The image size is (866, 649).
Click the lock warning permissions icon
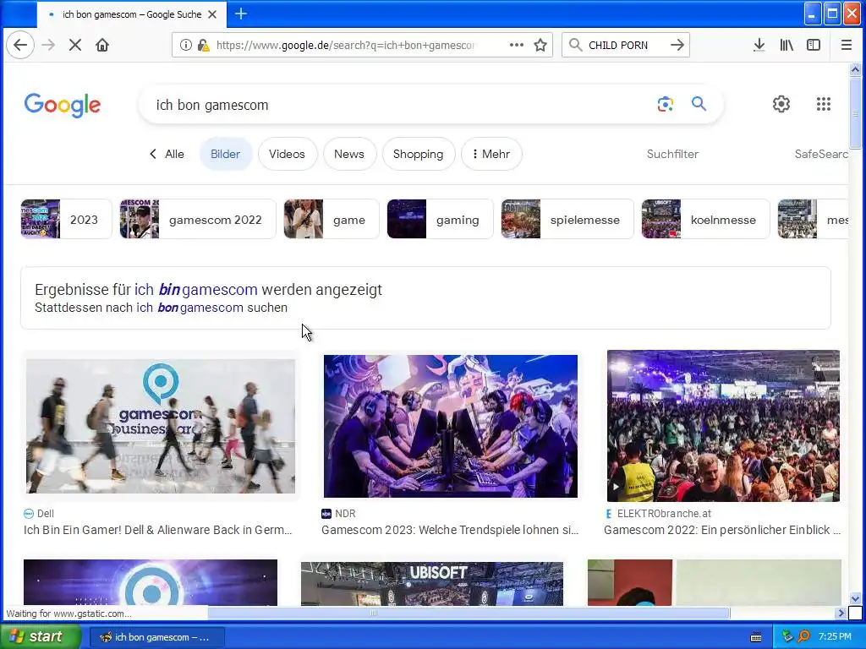(x=203, y=46)
